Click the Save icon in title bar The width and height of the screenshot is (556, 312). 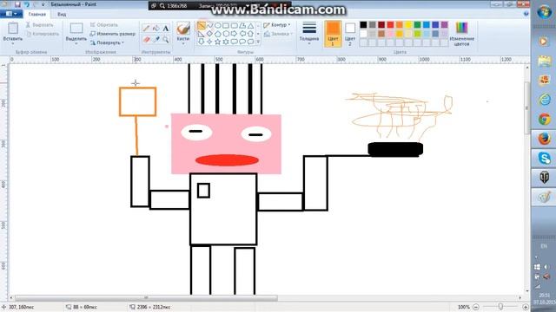coord(17,4)
